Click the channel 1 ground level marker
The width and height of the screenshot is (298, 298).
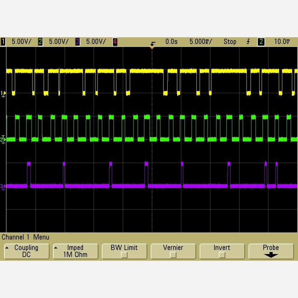(3, 93)
